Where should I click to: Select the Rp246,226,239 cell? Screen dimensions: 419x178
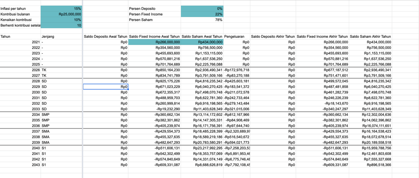(323, 98)
